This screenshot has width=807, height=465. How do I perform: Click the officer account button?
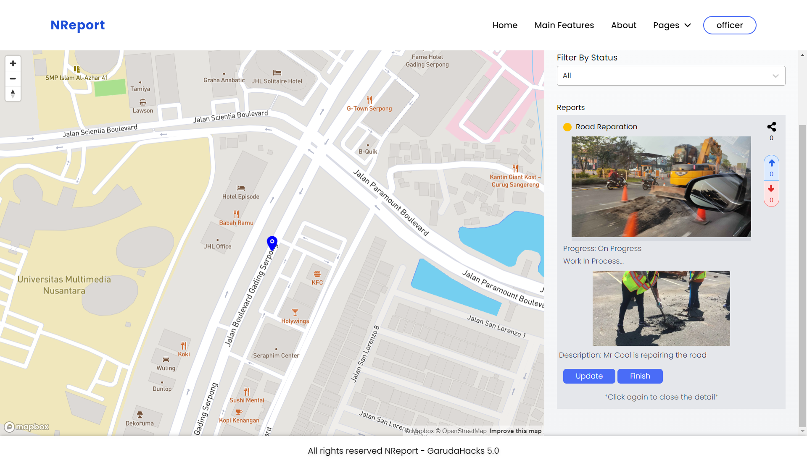click(729, 25)
